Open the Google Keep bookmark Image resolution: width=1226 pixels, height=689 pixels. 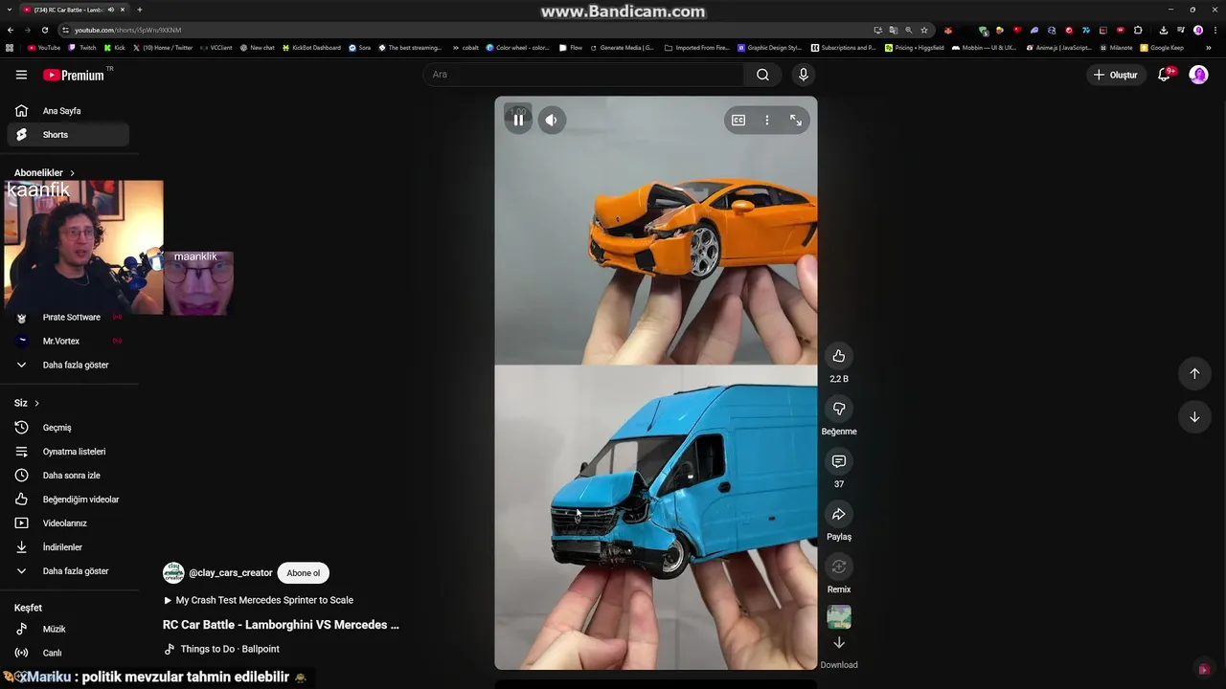pos(1162,47)
